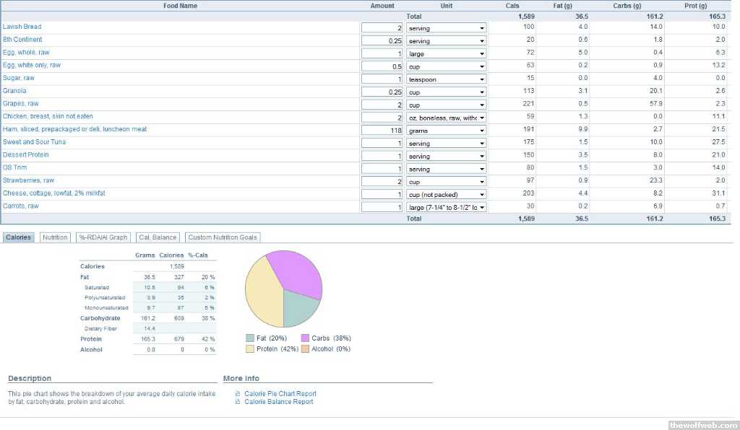Click the amount field for Egg, whole, raw
Image resolution: width=740 pixels, height=430 pixels.
click(x=382, y=54)
